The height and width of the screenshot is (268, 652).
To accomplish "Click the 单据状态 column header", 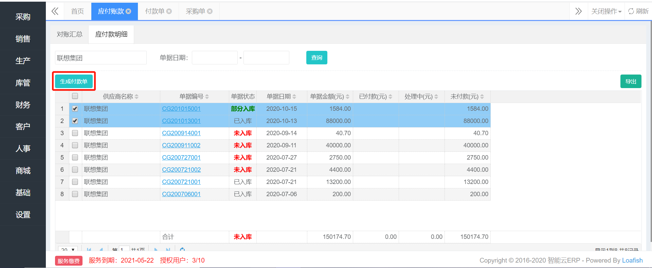I will [243, 97].
